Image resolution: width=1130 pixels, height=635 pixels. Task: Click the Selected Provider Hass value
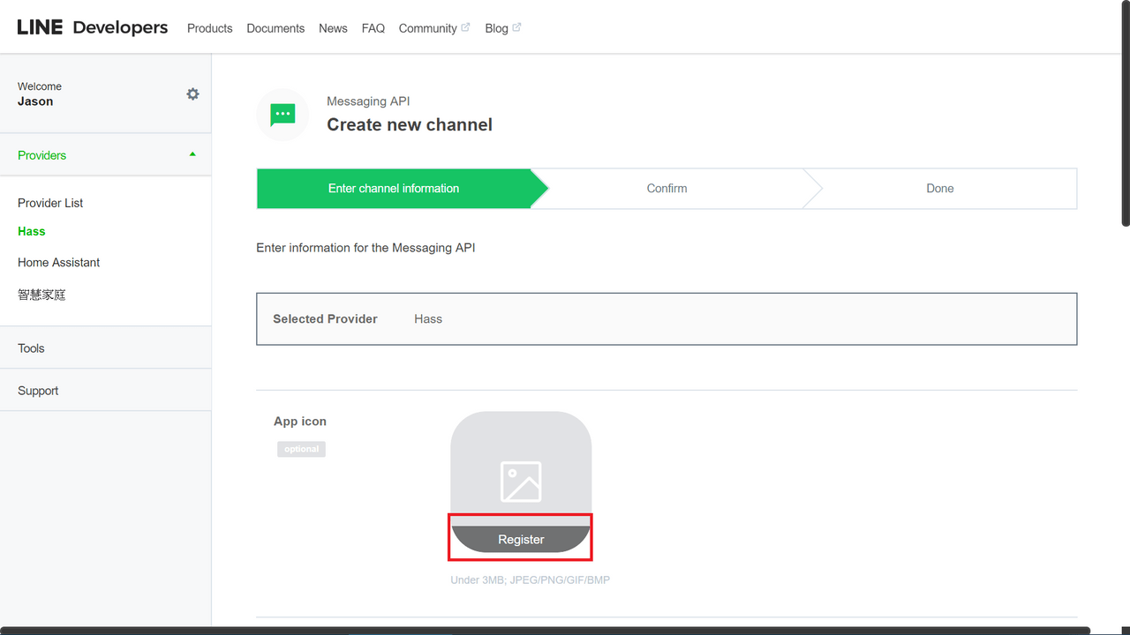click(x=428, y=319)
